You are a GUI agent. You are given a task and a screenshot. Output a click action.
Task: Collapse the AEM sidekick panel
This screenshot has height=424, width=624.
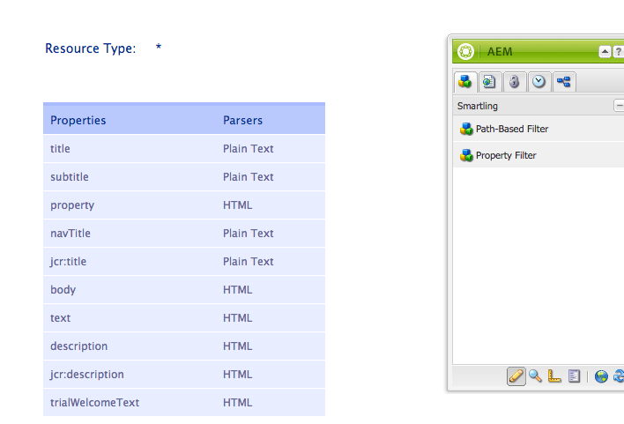pyautogui.click(x=605, y=51)
